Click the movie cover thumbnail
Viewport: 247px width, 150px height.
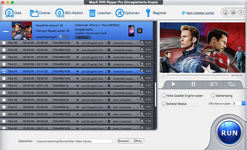[22, 31]
